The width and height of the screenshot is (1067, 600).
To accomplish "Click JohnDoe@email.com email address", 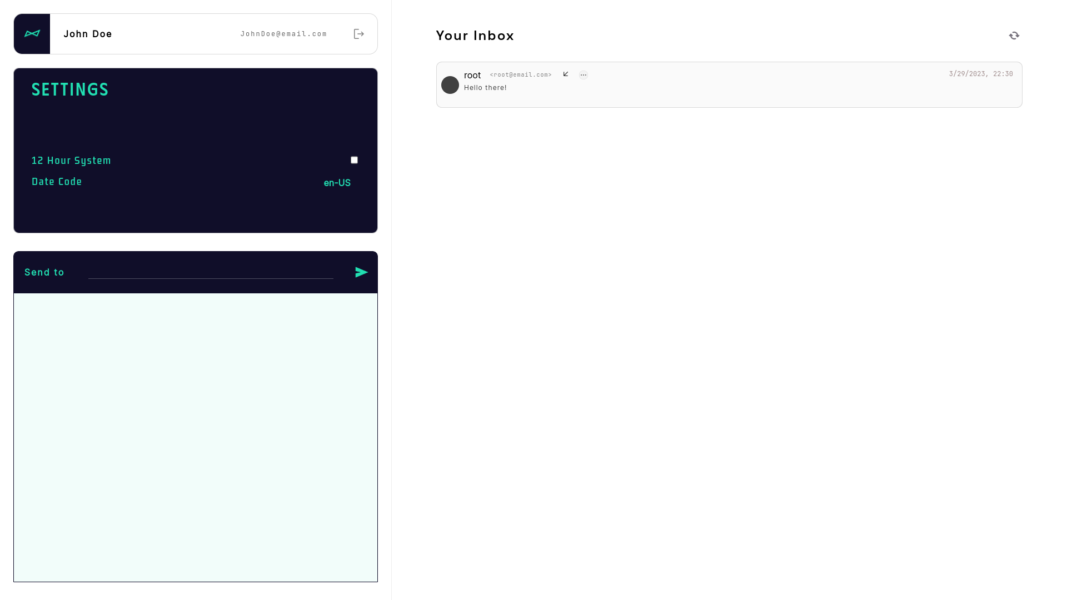I will point(284,34).
